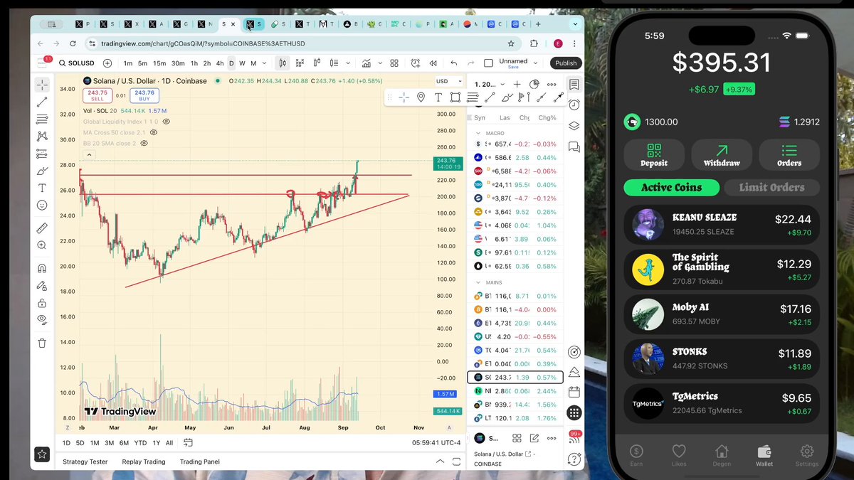Select the All range at chart bottom
Image resolution: width=854 pixels, height=480 pixels.
169,443
